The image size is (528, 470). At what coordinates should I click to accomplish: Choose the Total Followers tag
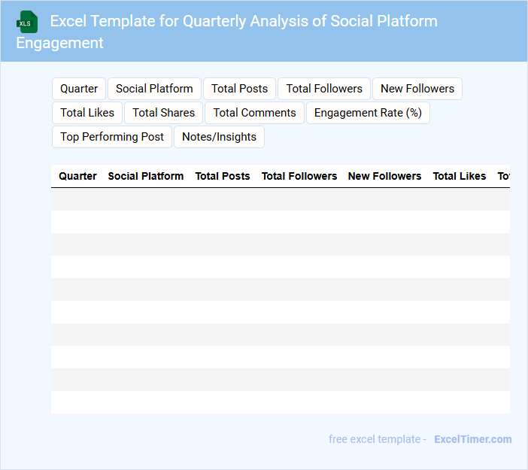point(324,89)
